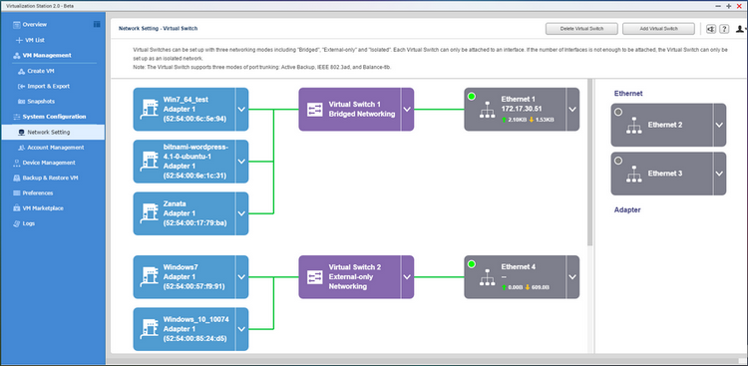Click the grid icon beside Overview
Viewport: 748px width, 366px height.
(x=97, y=24)
